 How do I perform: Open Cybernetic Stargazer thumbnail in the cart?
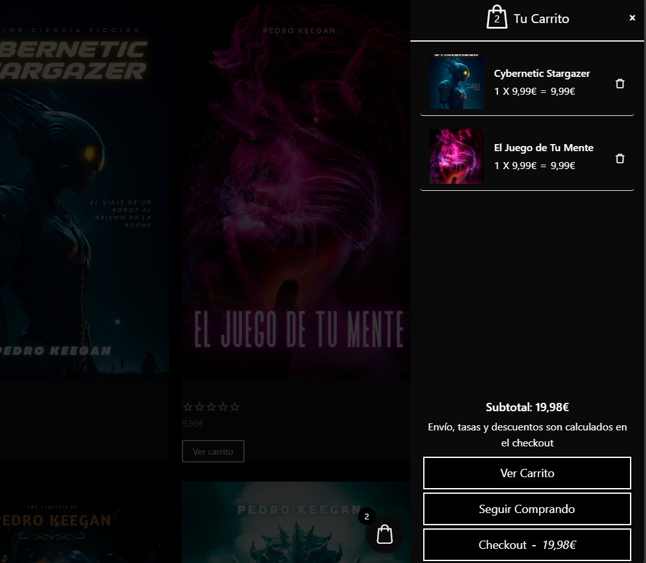(x=456, y=81)
